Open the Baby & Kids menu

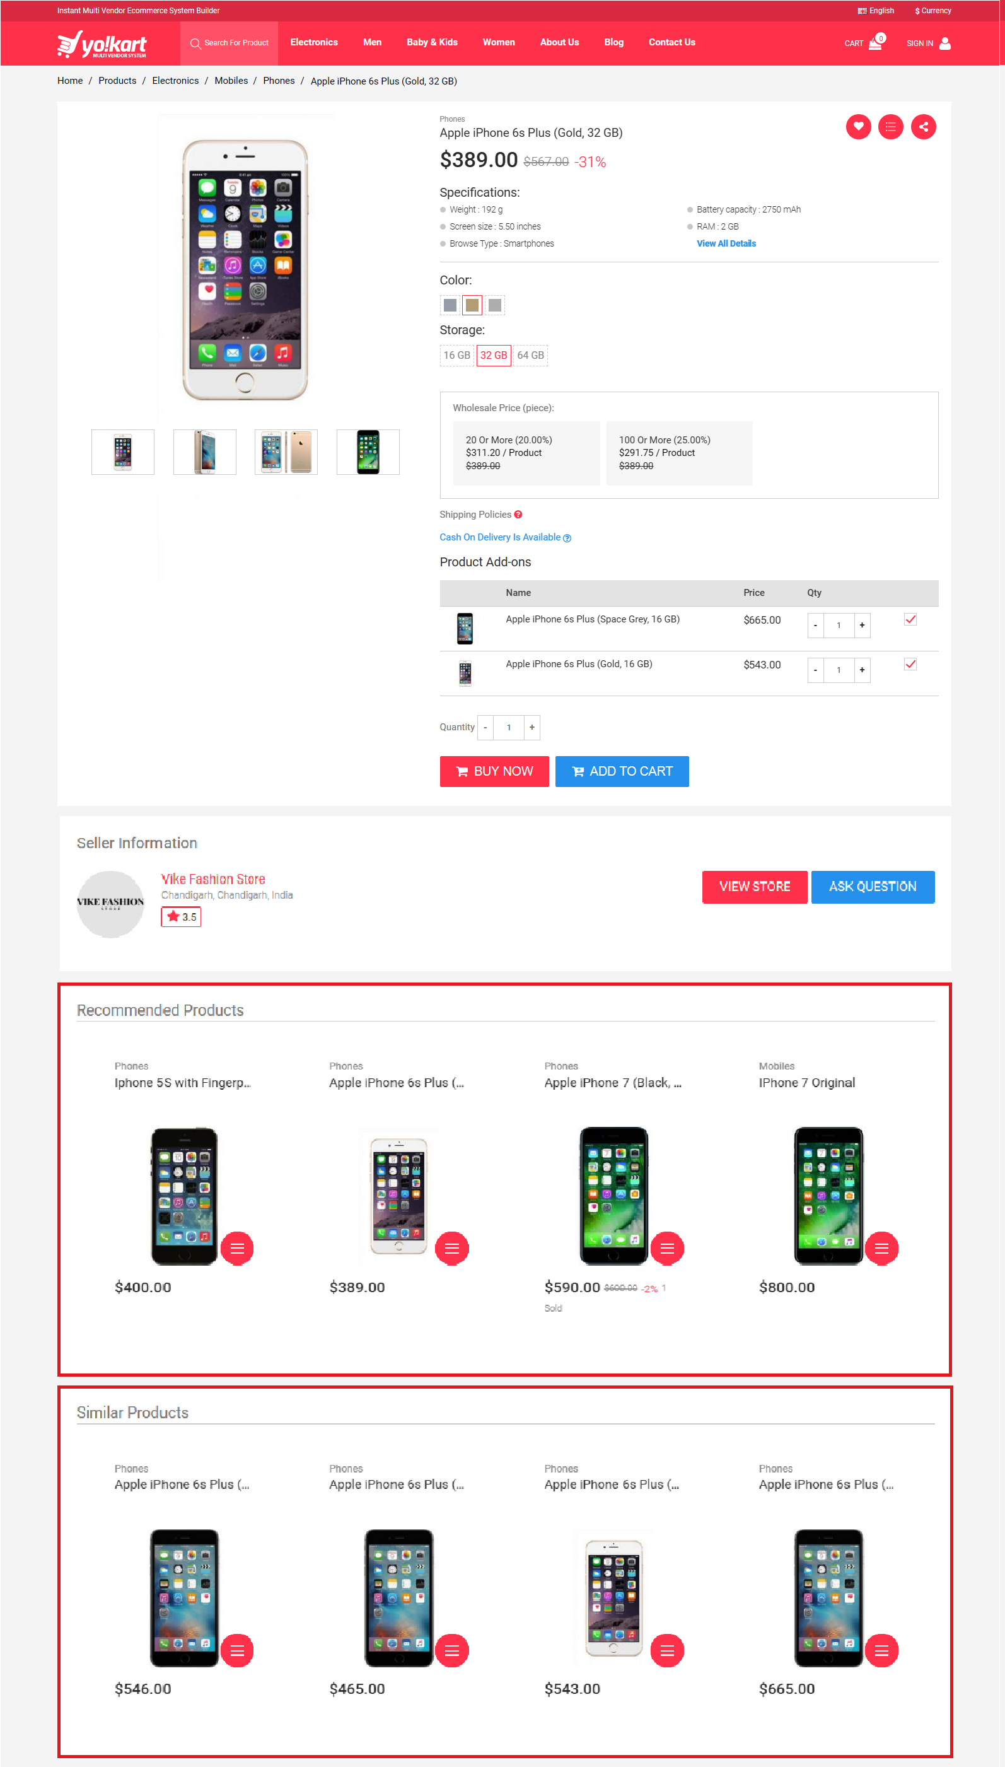point(432,42)
